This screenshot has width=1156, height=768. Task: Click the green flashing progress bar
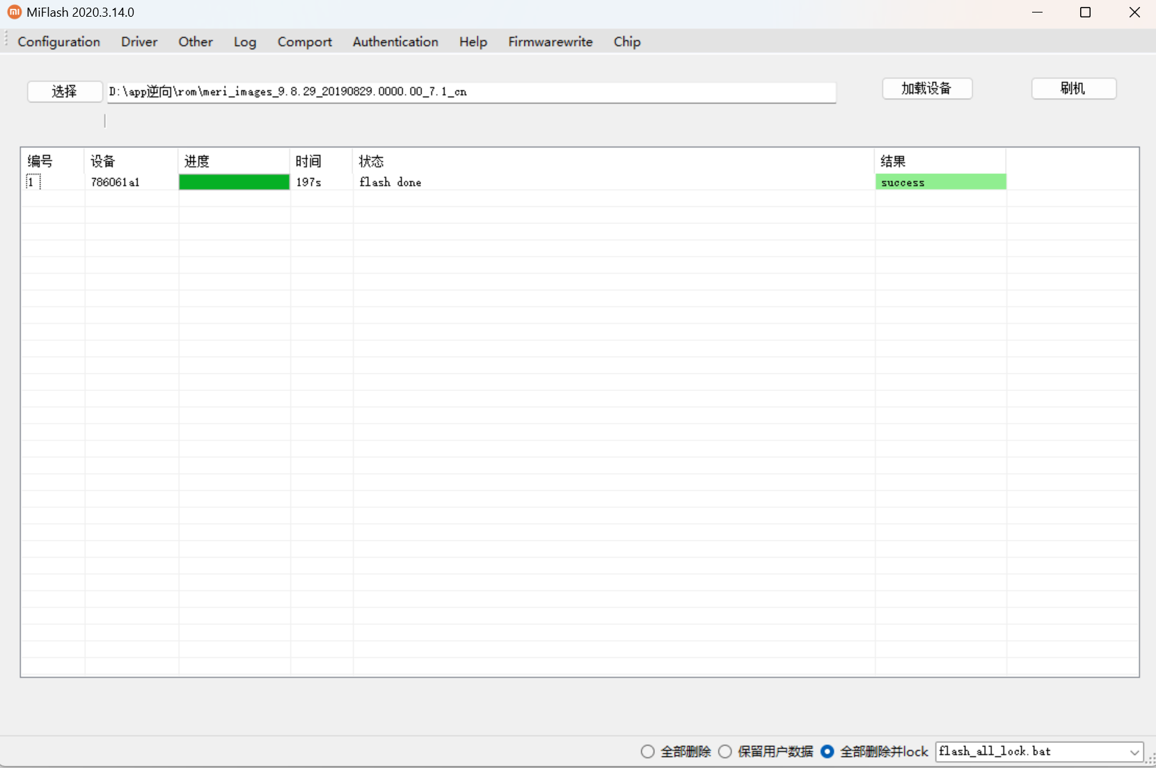click(235, 182)
